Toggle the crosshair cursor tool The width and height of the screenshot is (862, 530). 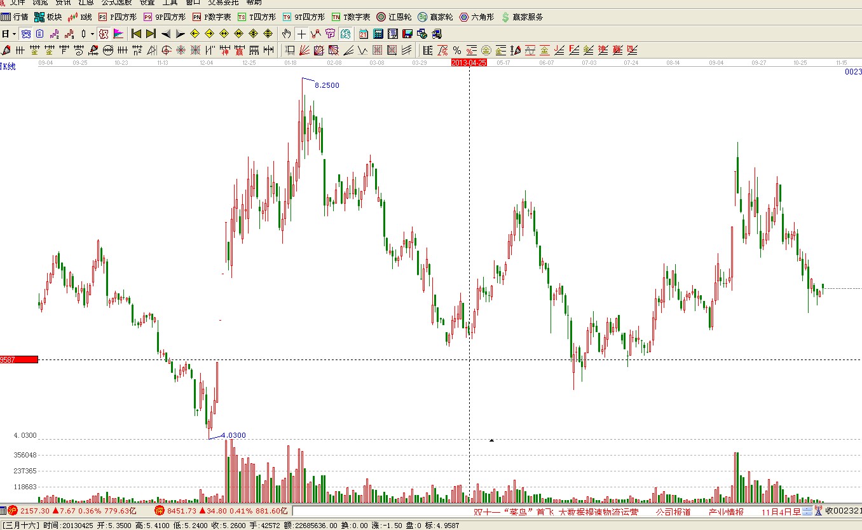pos(301,34)
